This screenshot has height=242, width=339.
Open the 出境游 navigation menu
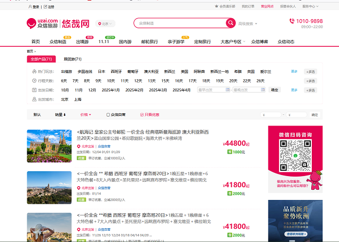[x=82, y=41]
